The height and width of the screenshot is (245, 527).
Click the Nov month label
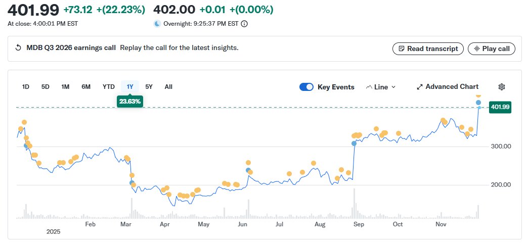point(441,224)
